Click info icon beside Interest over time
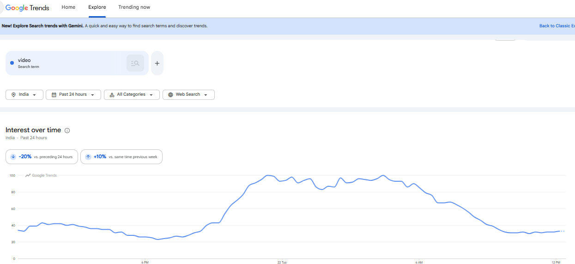The width and height of the screenshot is (575, 264). (67, 130)
